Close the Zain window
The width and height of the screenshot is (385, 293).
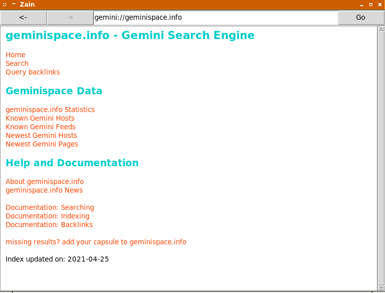click(380, 5)
